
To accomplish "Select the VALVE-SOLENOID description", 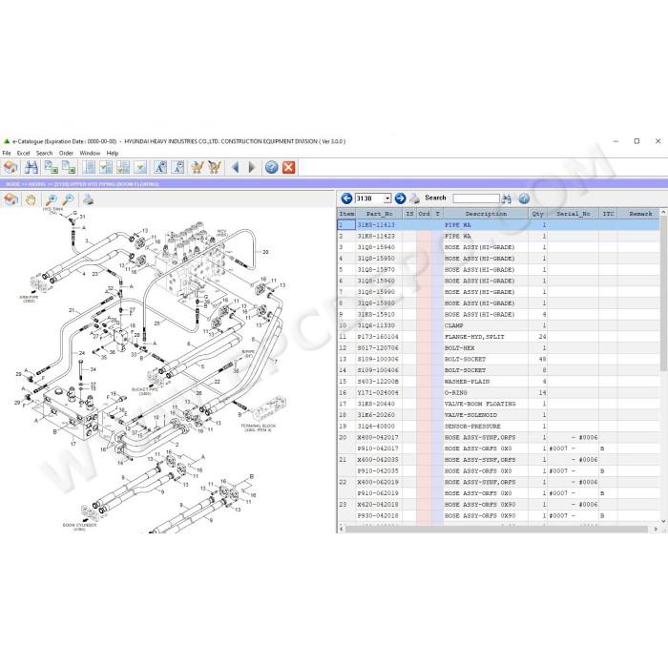I will click(x=470, y=415).
